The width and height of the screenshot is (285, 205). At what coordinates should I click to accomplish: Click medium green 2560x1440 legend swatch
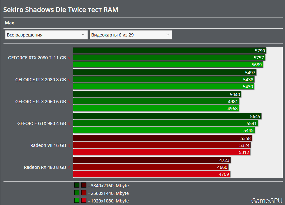pos(77,193)
